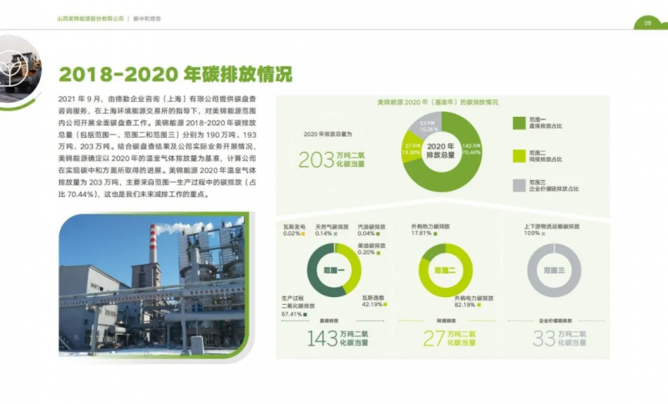Click the 瓦斯逃散 42.19% label

pos(374,301)
